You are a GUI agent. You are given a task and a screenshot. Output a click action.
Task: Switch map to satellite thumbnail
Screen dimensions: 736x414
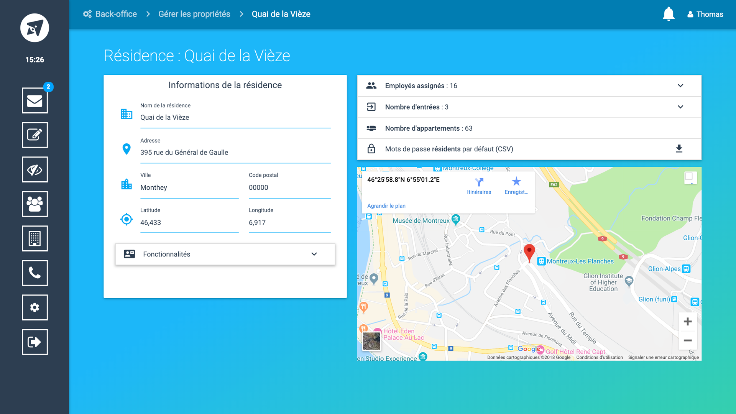[371, 341]
